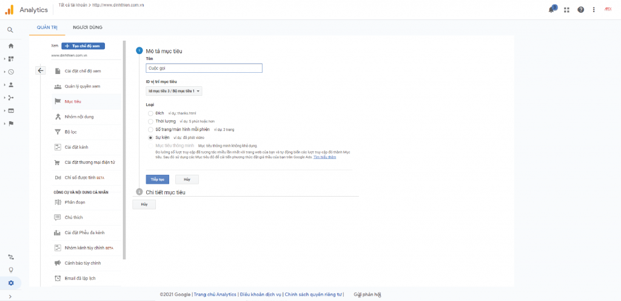Select Số trang/màn hình mỗi phiên radio
The width and height of the screenshot is (621, 301).
[x=150, y=129]
